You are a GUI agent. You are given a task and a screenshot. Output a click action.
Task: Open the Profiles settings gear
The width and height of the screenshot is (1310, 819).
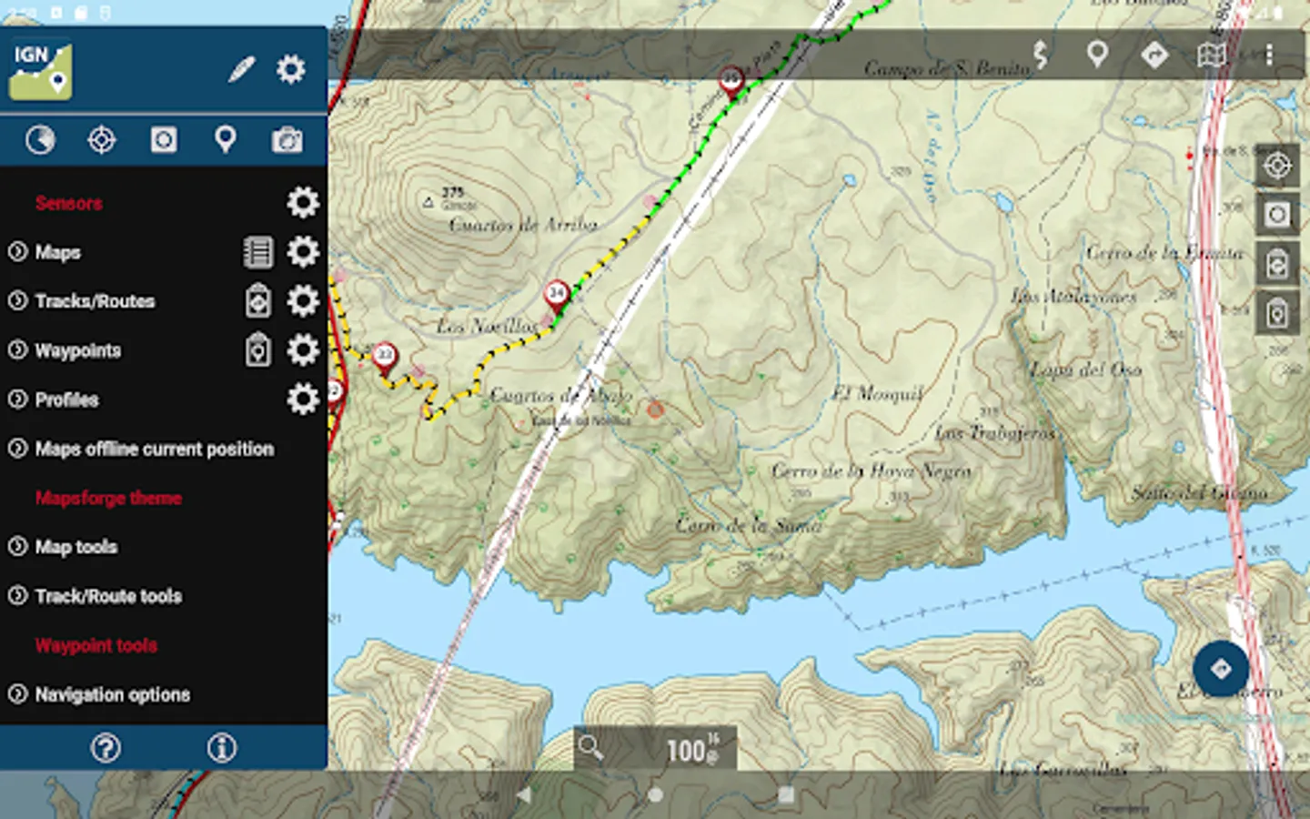(x=303, y=399)
